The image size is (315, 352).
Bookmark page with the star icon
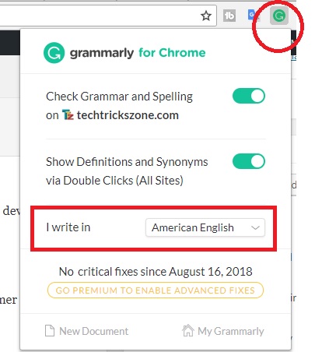click(x=206, y=16)
